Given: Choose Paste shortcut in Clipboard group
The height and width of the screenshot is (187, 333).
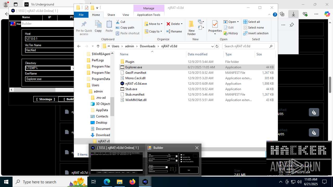Looking at the screenshot, I should pyautogui.click(x=127, y=33).
